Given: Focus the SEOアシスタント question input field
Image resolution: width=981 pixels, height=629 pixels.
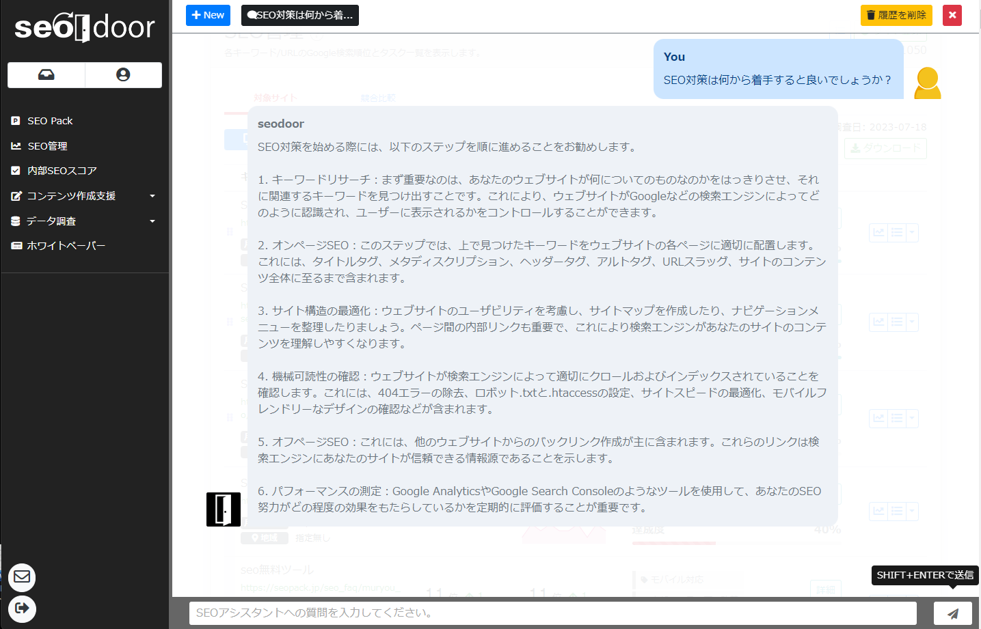Looking at the screenshot, I should pyautogui.click(x=552, y=613).
